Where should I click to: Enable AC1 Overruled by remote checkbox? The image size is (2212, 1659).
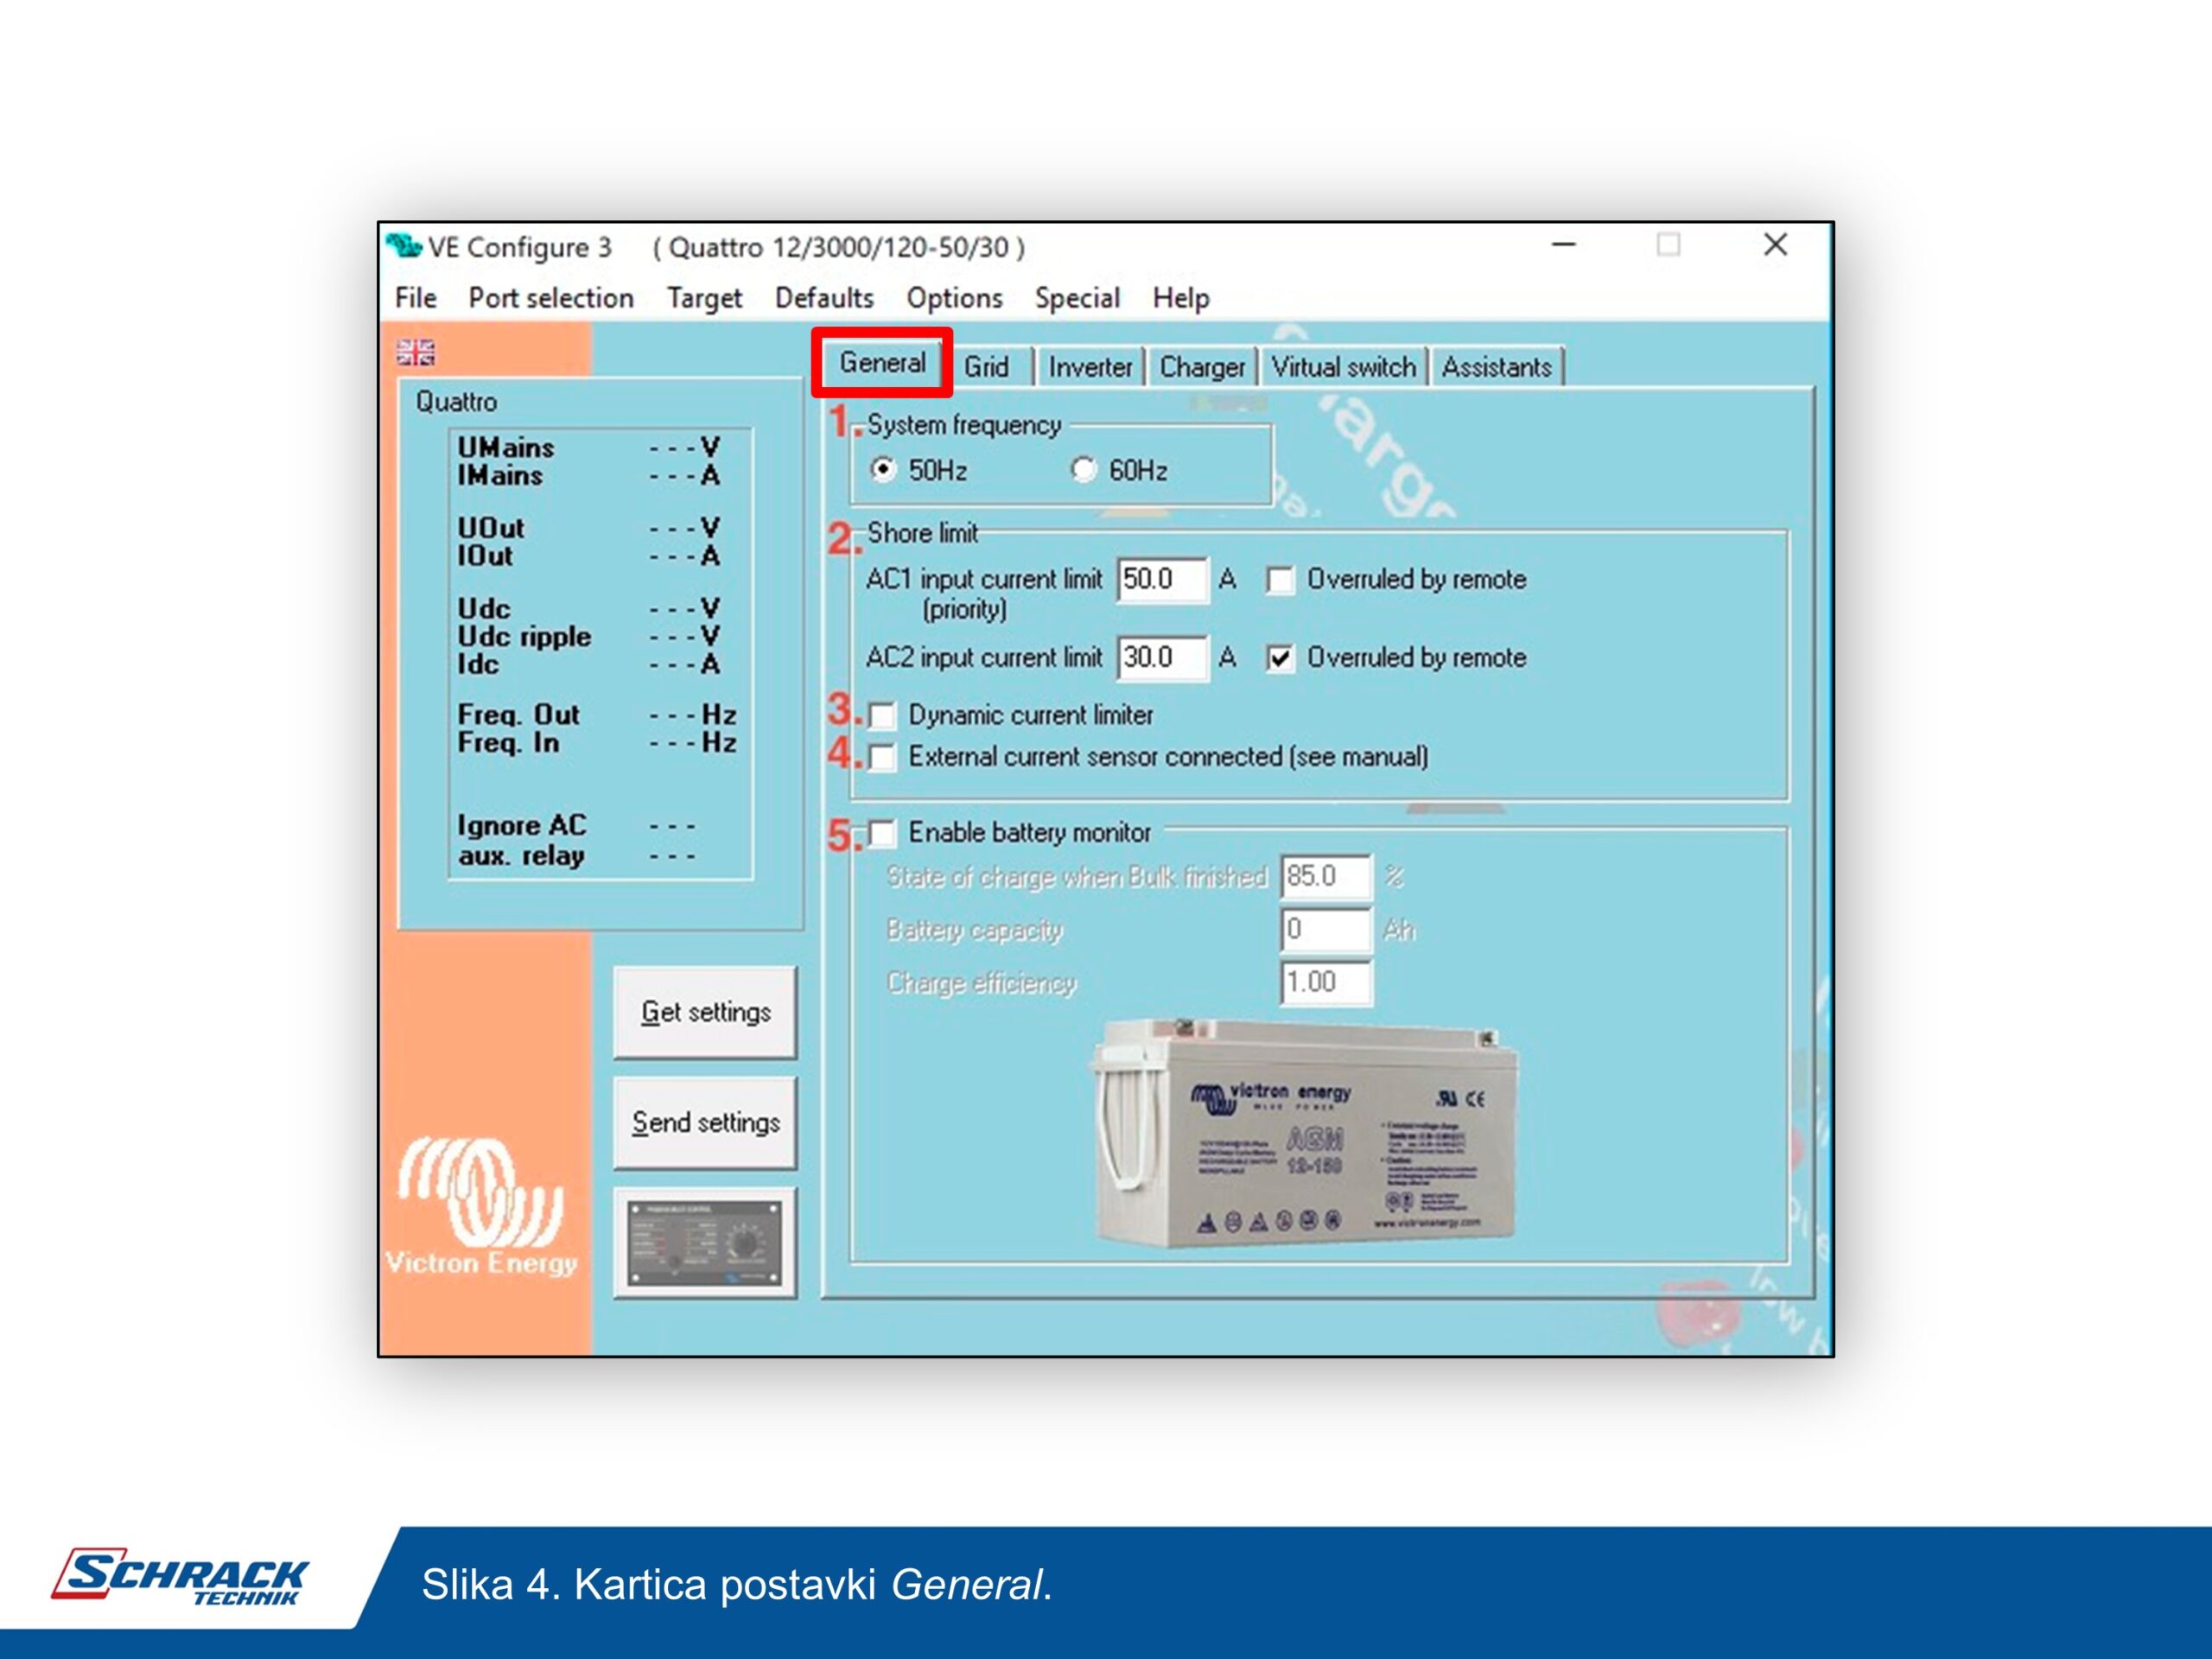[1280, 580]
